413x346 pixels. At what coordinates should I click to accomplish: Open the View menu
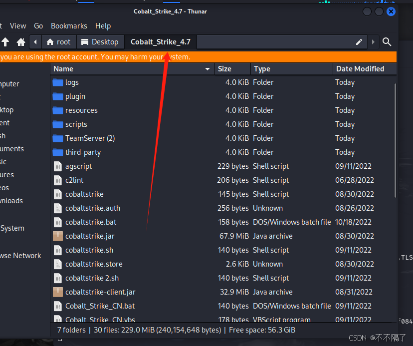(x=18, y=26)
